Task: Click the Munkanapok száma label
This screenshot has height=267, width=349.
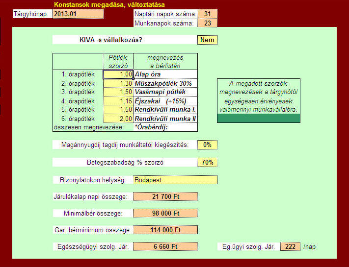Action: point(165,23)
